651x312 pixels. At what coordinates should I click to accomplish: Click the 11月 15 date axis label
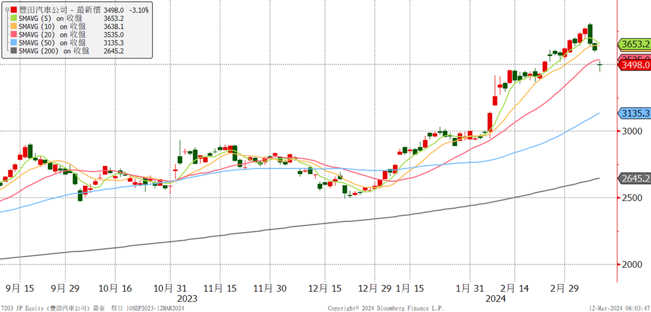click(x=219, y=287)
